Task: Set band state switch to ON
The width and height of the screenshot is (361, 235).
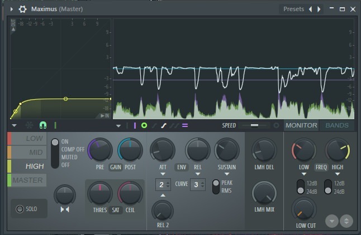Action: 65,141
